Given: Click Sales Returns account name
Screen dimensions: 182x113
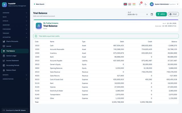Looking at the screenshot, I should pos(55,76).
